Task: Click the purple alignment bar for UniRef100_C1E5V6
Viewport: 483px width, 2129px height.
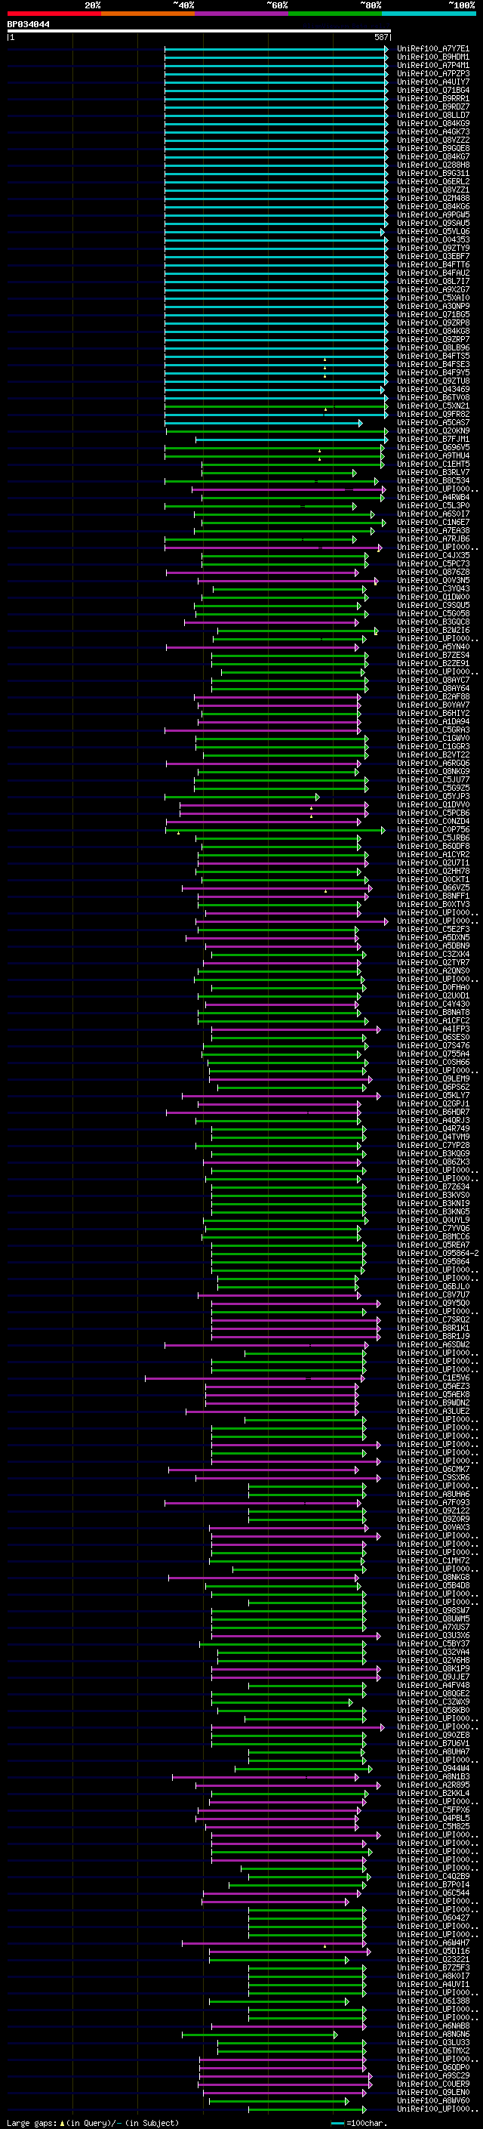Action: (255, 1378)
